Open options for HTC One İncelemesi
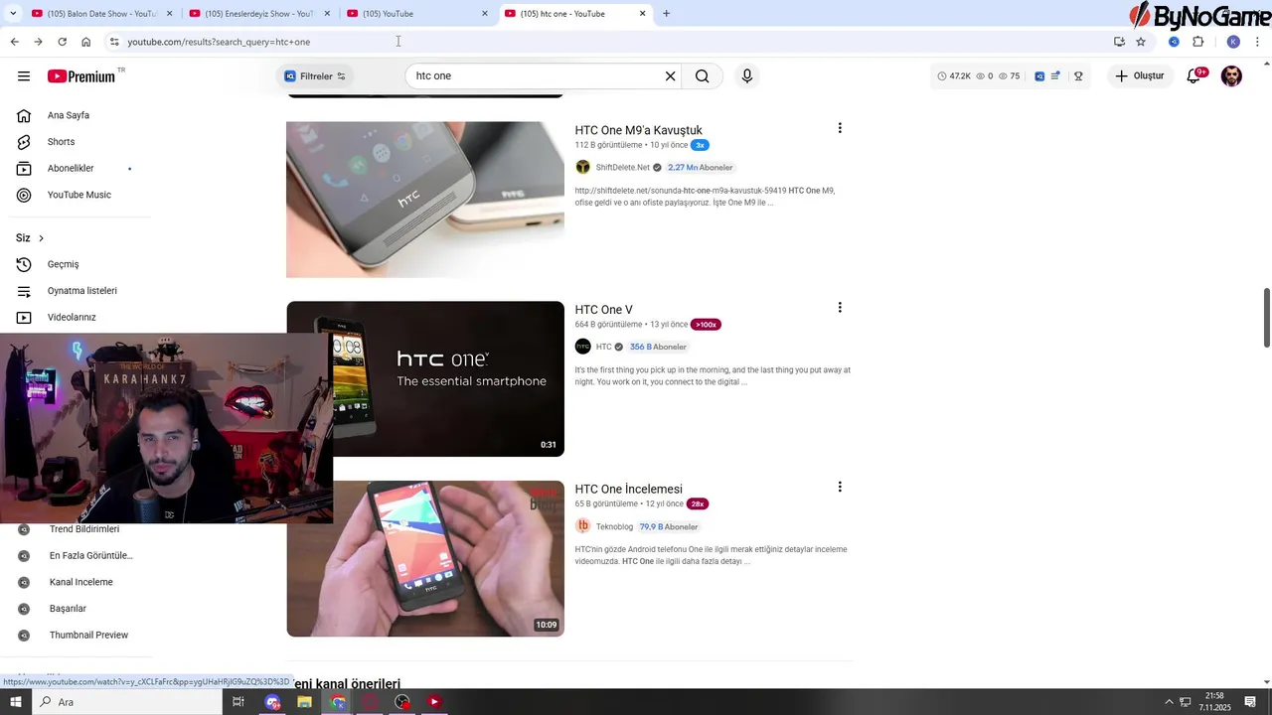The height and width of the screenshot is (715, 1272). 840,487
